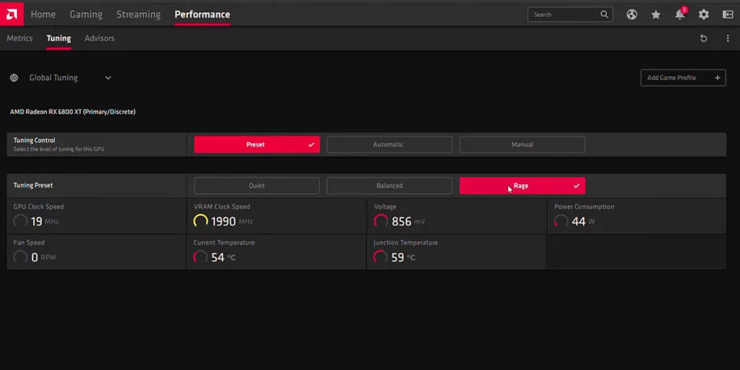Image resolution: width=740 pixels, height=370 pixels.
Task: Click the AMD logo icon
Action: (x=12, y=14)
